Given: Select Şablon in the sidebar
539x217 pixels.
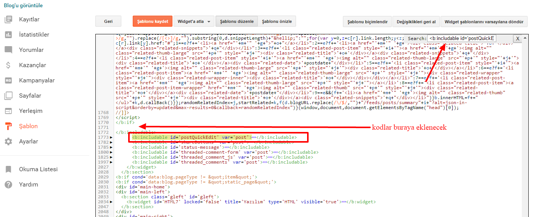Looking at the screenshot, I should pyautogui.click(x=29, y=126).
